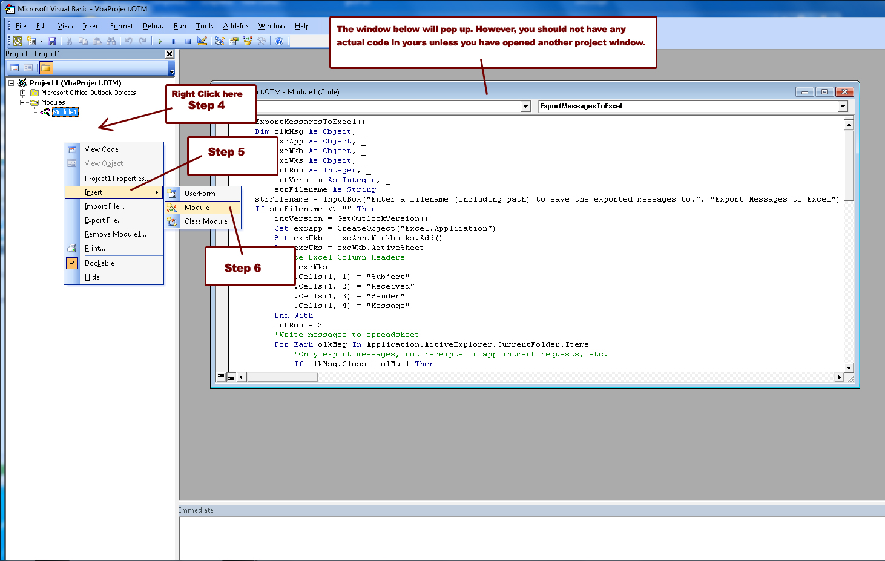Run the macro with the green play icon
Image resolution: width=885 pixels, height=561 pixels.
coord(160,41)
